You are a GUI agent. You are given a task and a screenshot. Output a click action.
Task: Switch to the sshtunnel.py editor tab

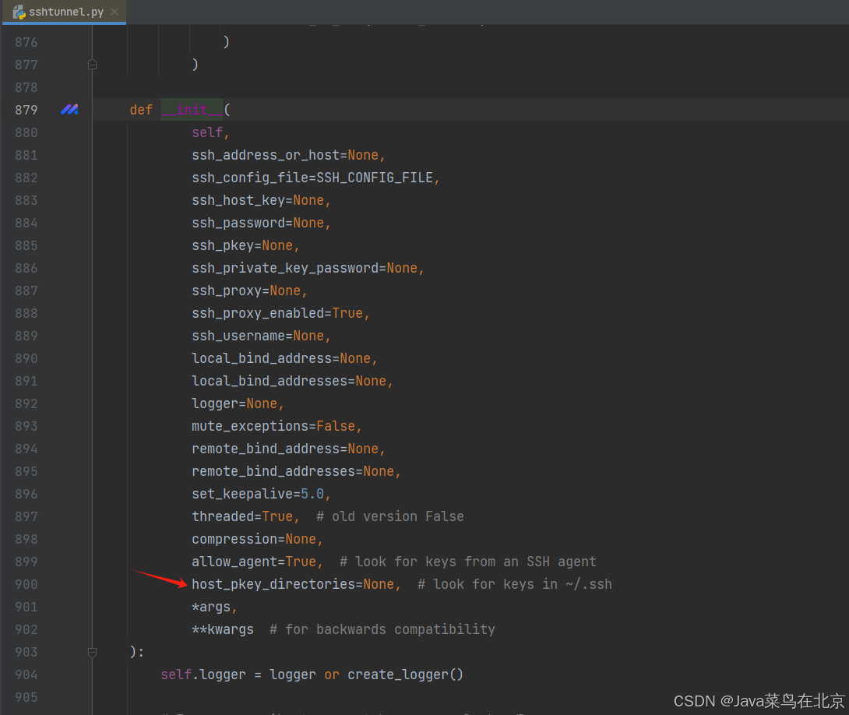click(64, 12)
